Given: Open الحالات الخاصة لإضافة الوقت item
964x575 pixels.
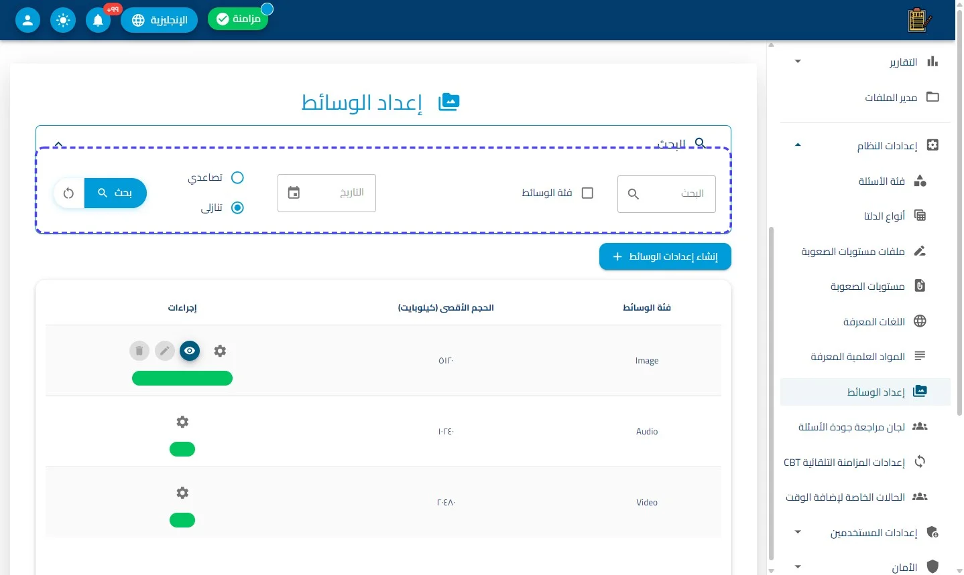Looking at the screenshot, I should (x=865, y=497).
